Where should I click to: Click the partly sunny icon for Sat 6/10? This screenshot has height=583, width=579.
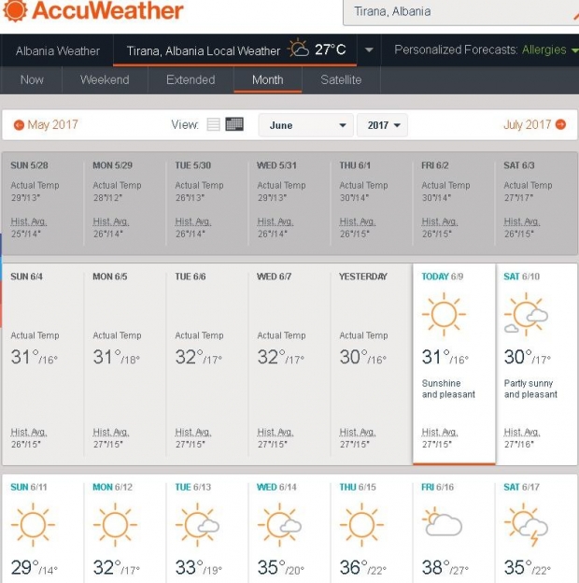coord(526,315)
